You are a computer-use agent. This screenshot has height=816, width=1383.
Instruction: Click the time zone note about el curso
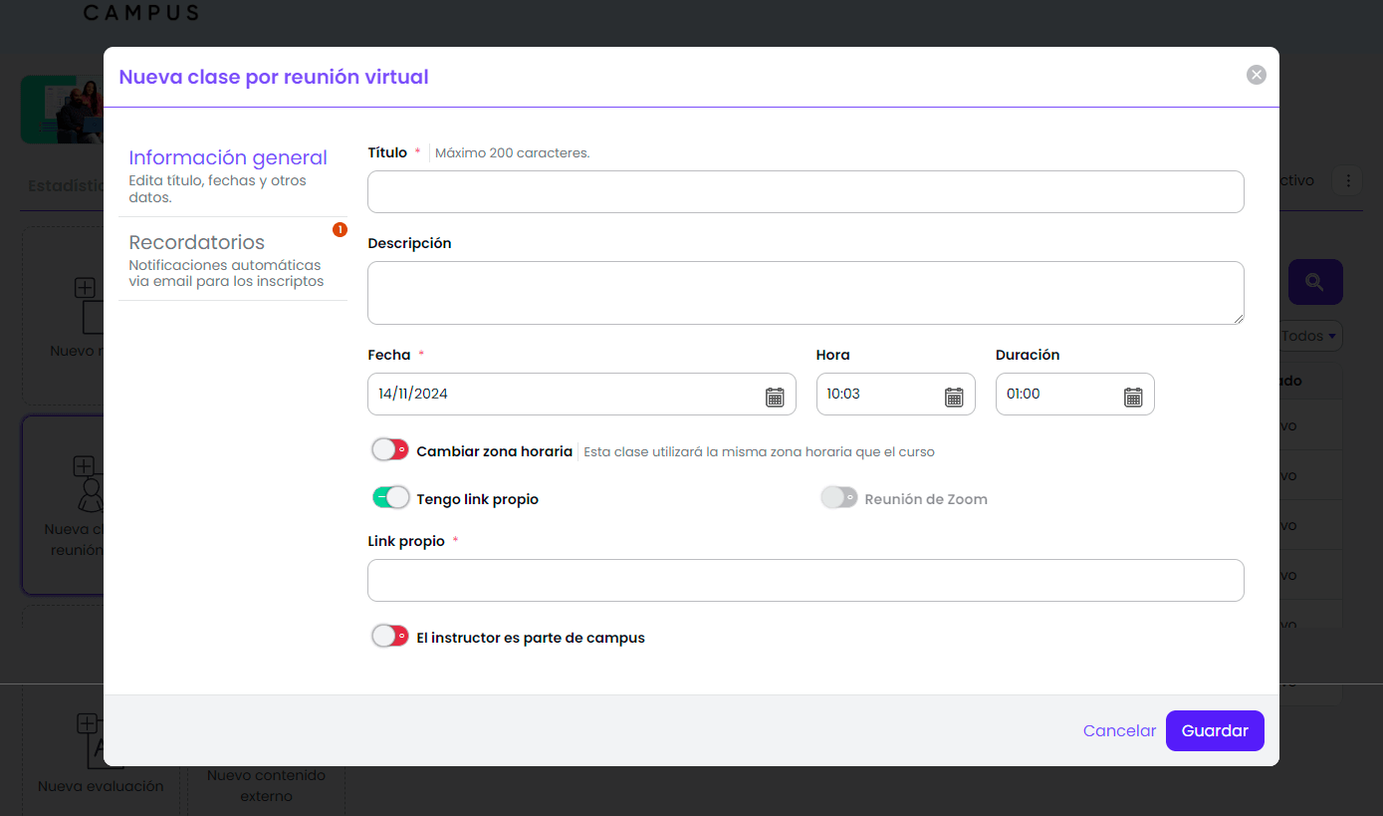[759, 451]
